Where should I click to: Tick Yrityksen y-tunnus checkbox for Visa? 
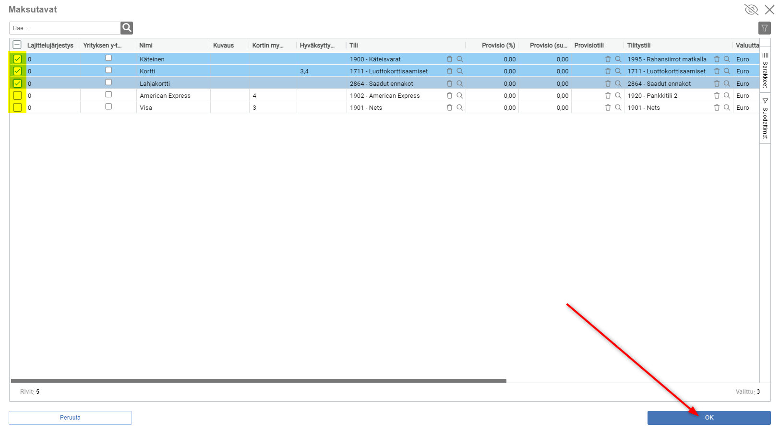(108, 106)
